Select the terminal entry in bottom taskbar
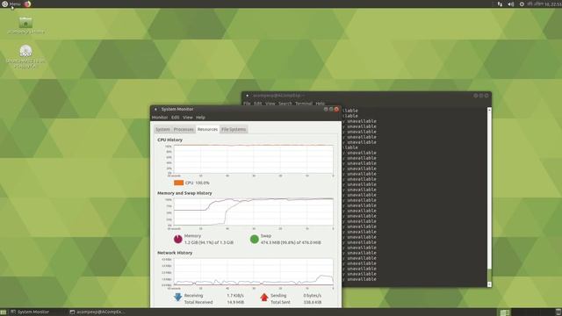 (97, 312)
